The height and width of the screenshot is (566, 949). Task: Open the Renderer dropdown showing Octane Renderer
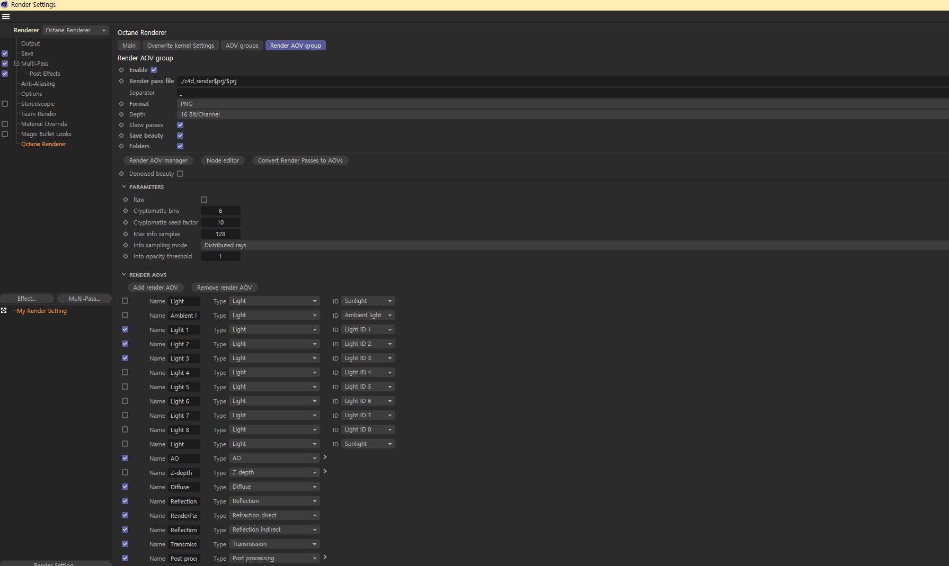tap(76, 30)
